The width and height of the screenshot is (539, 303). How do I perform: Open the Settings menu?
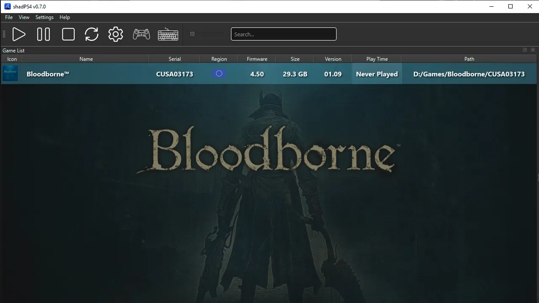click(44, 17)
